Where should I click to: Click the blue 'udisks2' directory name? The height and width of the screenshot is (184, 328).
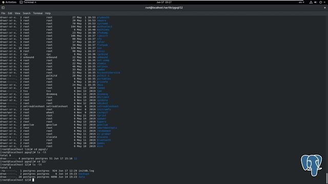pos(102,103)
